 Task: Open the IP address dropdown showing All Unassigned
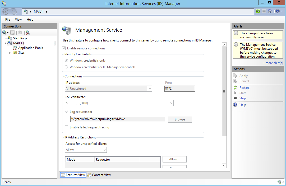[150, 89]
